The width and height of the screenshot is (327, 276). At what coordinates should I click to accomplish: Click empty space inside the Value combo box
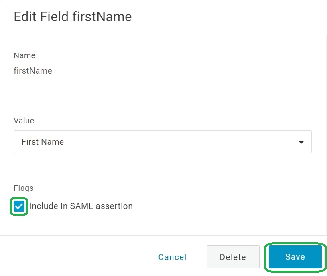coord(181,141)
